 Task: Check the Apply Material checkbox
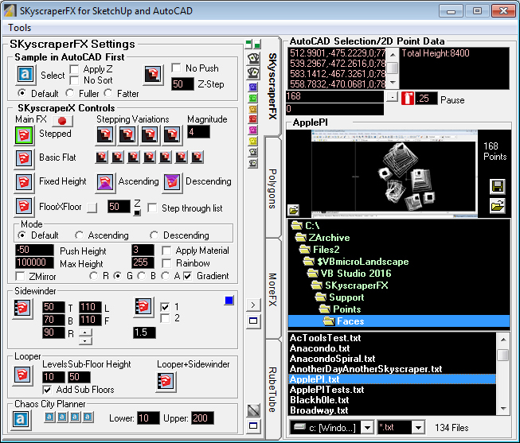tap(166, 251)
